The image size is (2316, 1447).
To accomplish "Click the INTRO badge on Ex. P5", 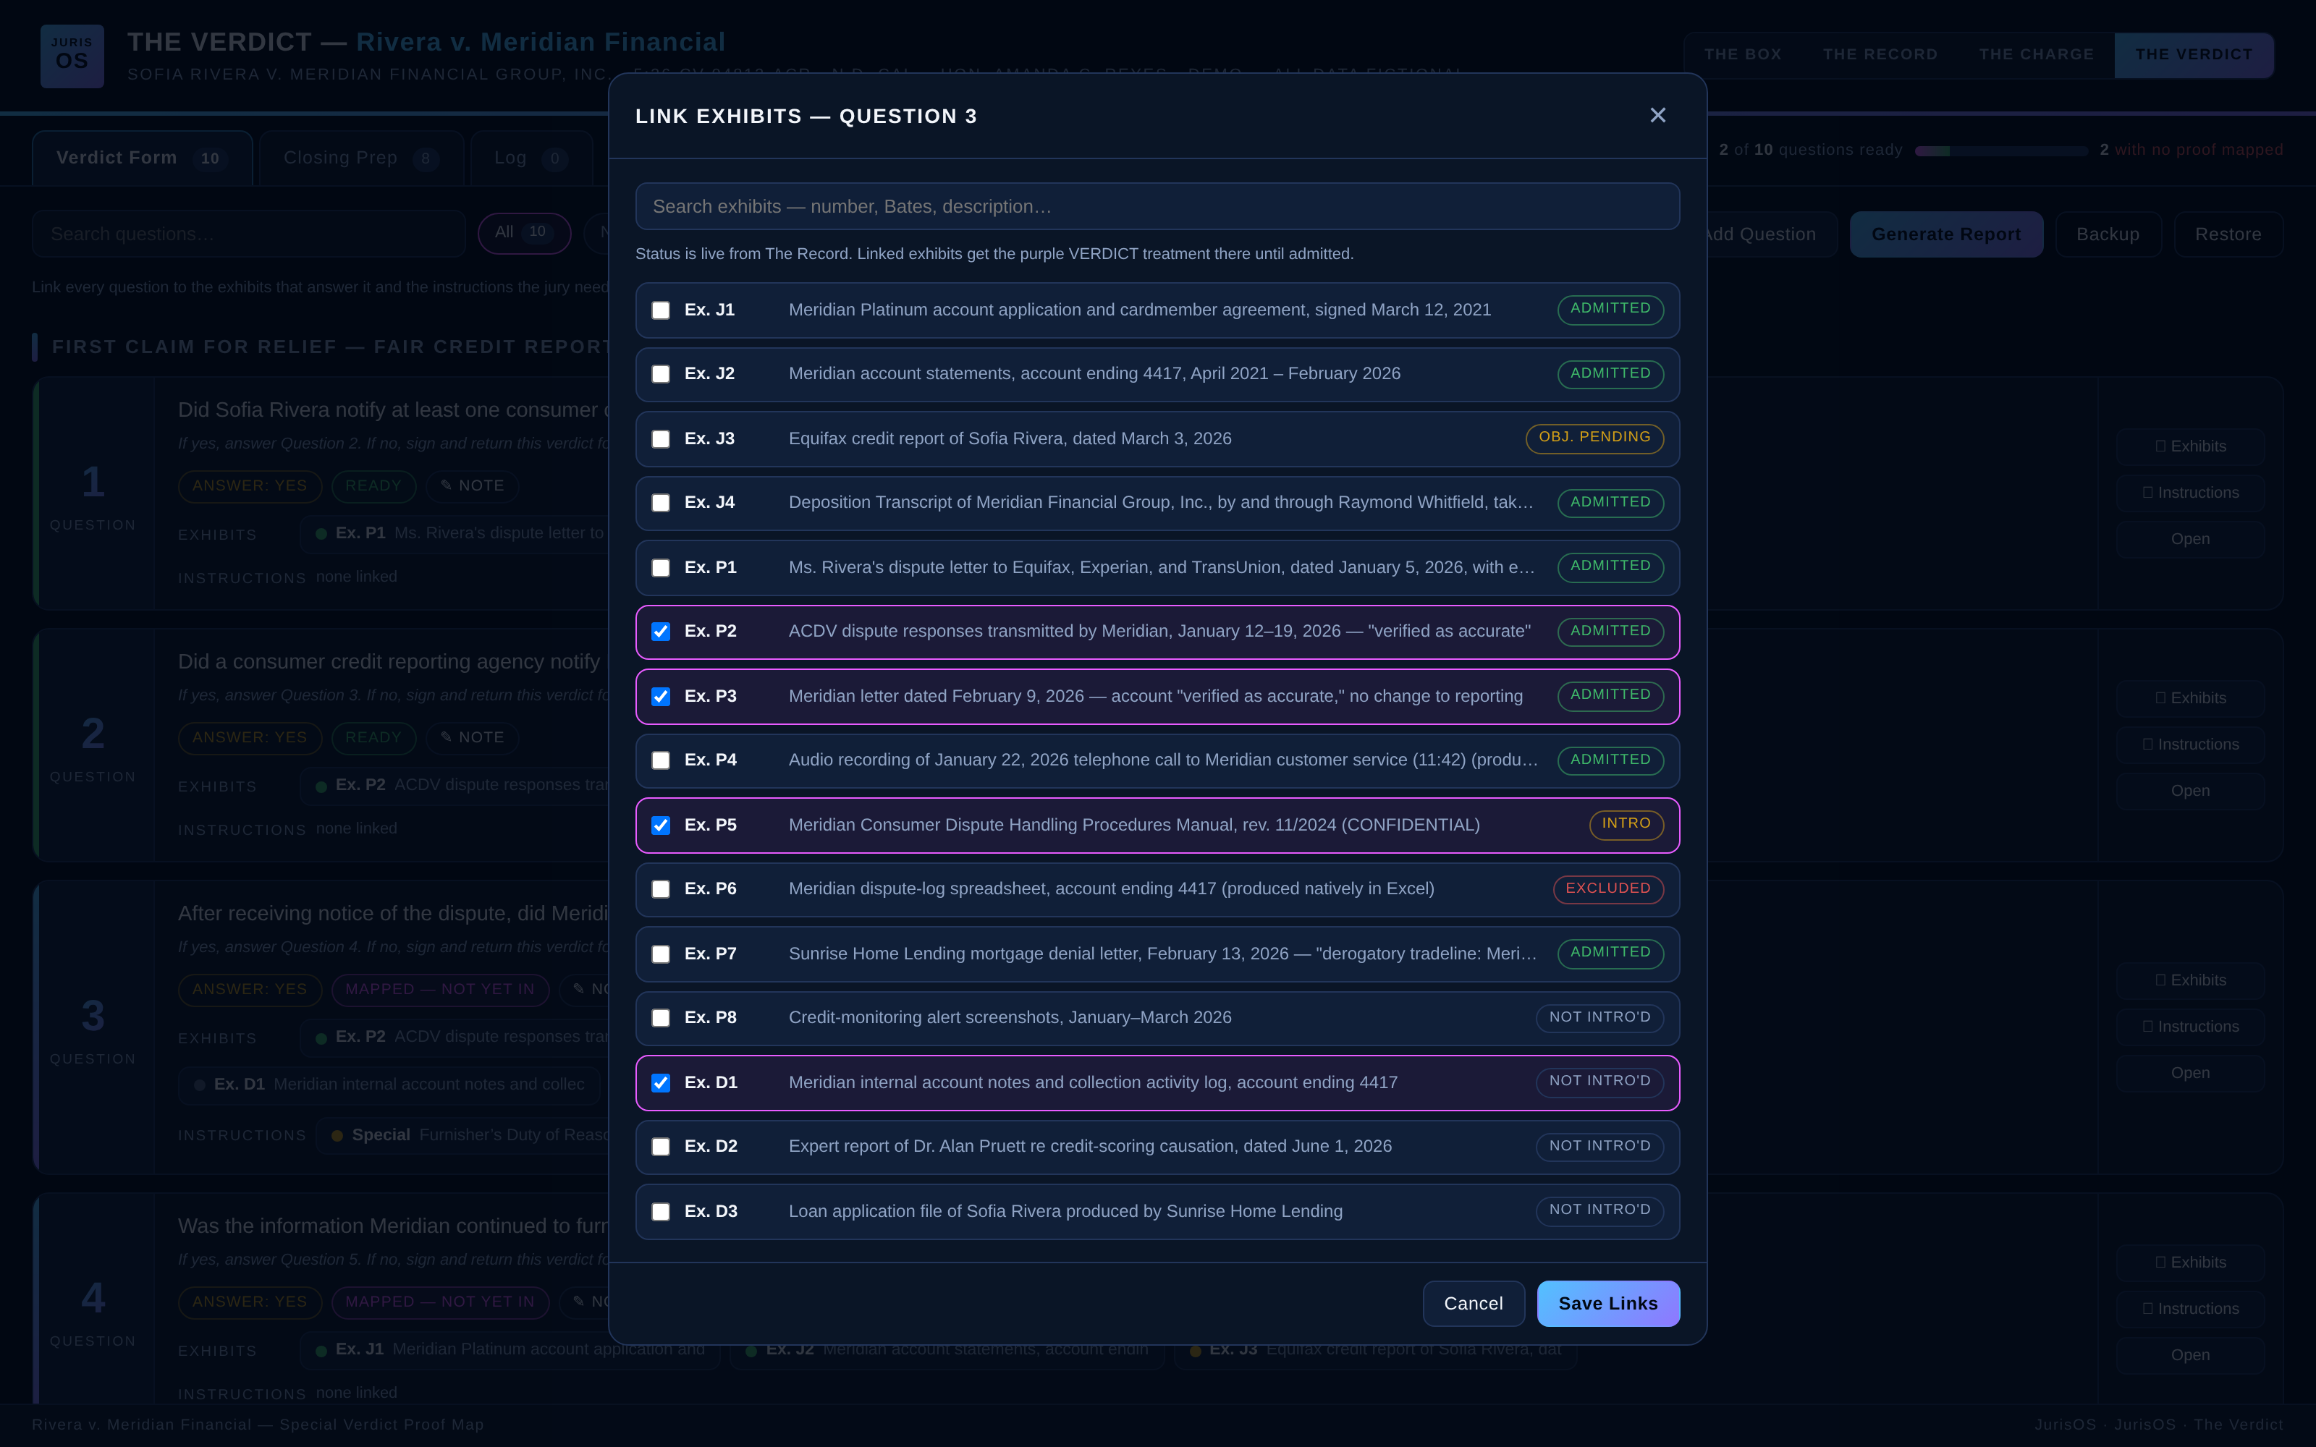I will click(x=1626, y=825).
